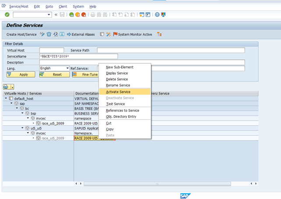Click the ServiceName input field
Image resolution: width=281 pixels, height=199 pixels.
coord(78,56)
